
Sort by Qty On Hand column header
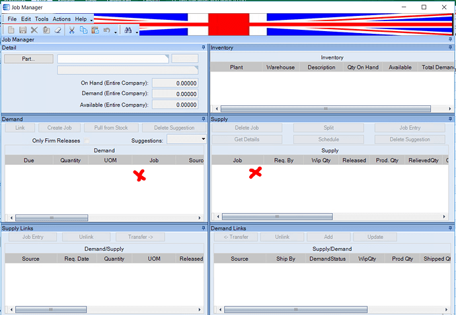pos(363,67)
